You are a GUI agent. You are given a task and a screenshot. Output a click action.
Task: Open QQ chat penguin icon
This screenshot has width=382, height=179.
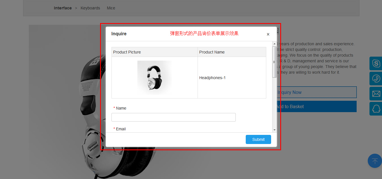(x=376, y=109)
